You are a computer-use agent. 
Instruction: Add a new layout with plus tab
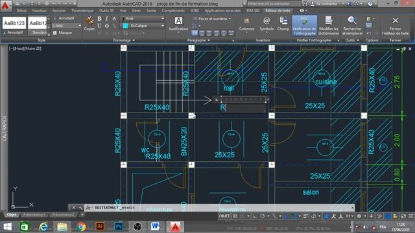(82, 215)
